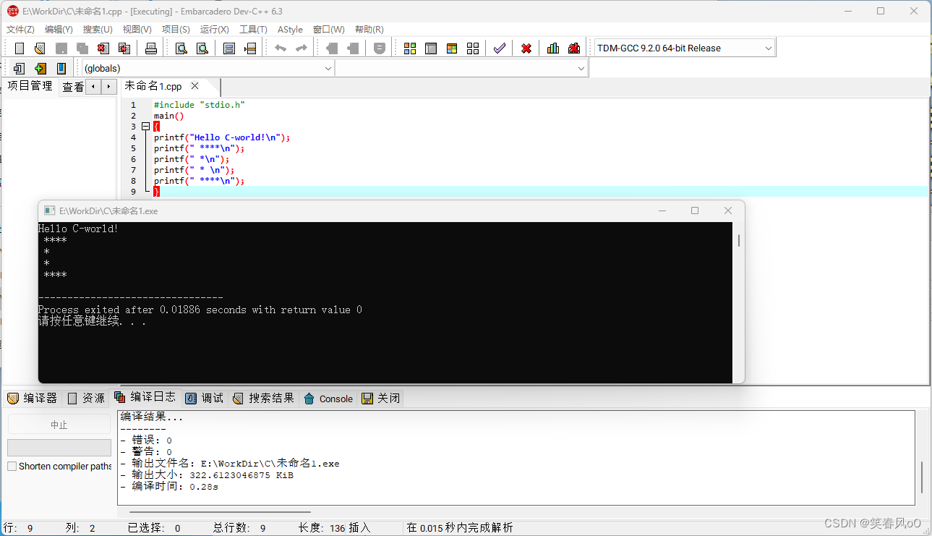Click the red X Stop Execution icon
This screenshot has height=536, width=932.
[526, 48]
